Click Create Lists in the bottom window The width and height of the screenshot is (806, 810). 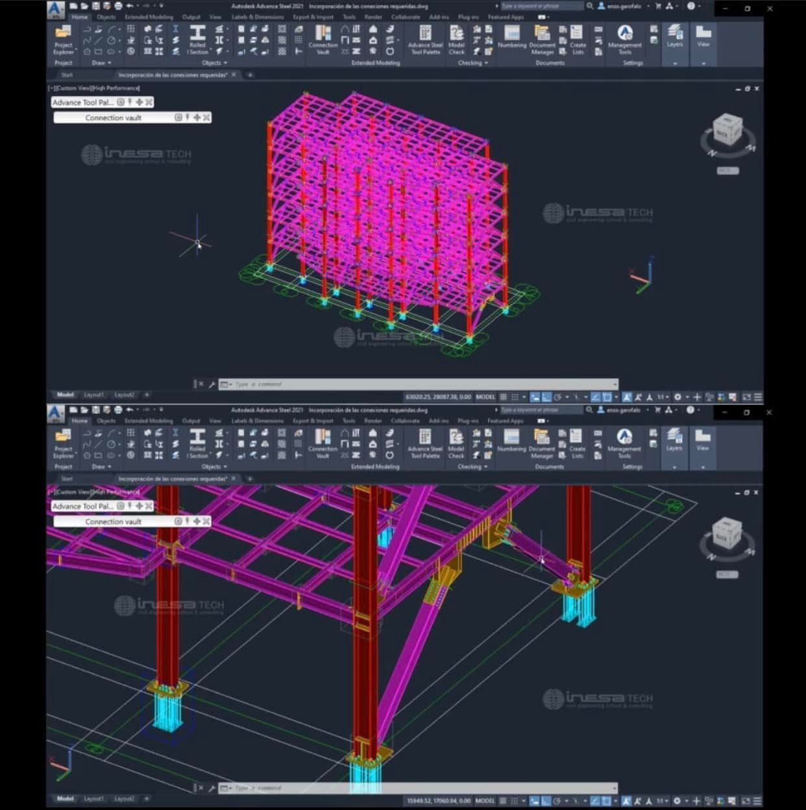(577, 444)
